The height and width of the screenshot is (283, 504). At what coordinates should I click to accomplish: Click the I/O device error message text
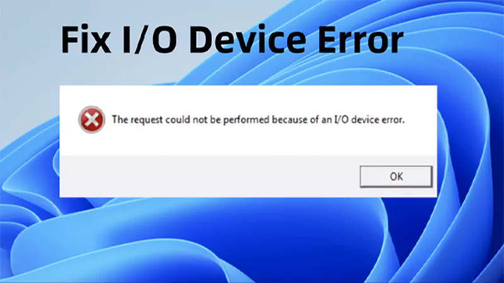tap(258, 119)
